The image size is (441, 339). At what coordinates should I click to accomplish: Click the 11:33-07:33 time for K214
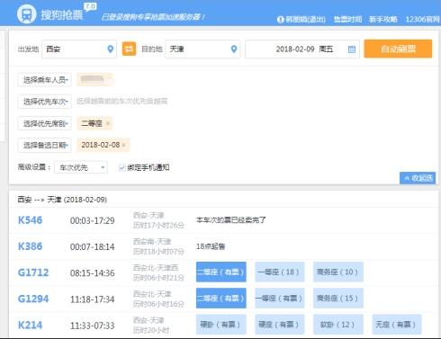(x=93, y=326)
